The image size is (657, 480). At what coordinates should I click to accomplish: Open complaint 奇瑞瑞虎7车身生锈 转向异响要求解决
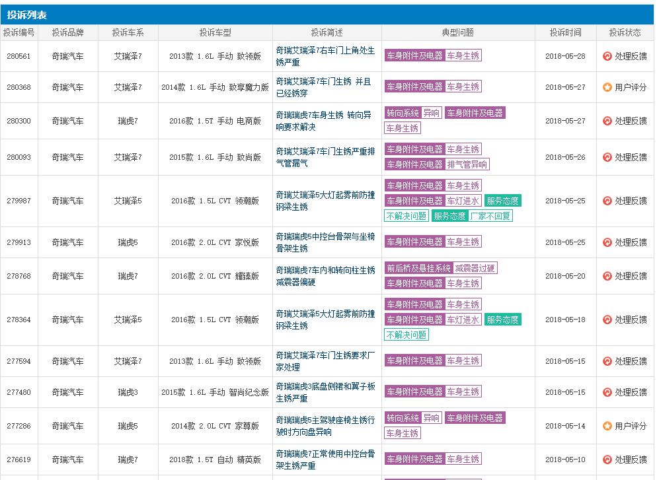pyautogui.click(x=323, y=121)
